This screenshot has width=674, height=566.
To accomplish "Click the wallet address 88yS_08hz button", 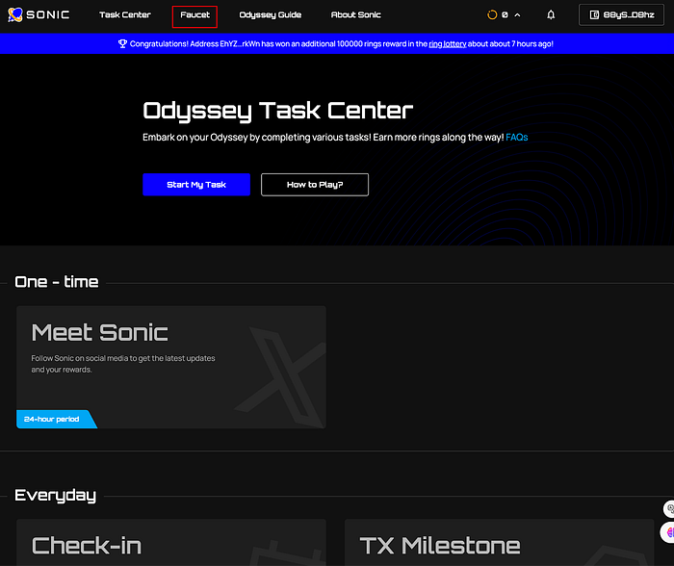I will point(621,15).
